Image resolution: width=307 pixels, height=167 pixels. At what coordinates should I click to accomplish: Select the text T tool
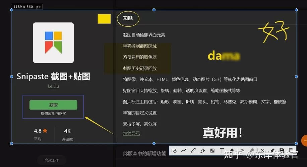(x=222, y=151)
